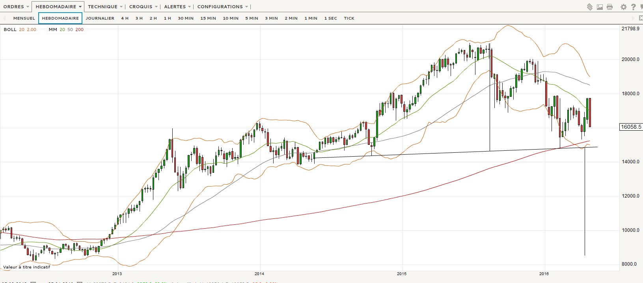The width and height of the screenshot is (643, 283).
Task: Click the 2014 date axis label
Action: tap(259, 274)
